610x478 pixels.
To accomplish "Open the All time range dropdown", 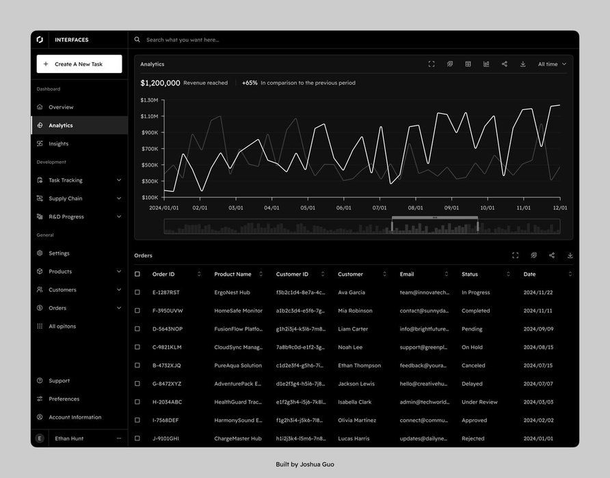I will [552, 64].
